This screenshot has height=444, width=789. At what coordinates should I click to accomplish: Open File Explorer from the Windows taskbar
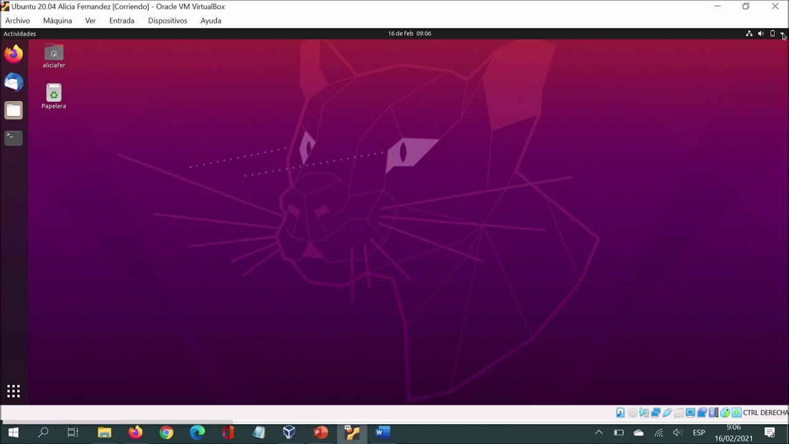[x=104, y=432]
